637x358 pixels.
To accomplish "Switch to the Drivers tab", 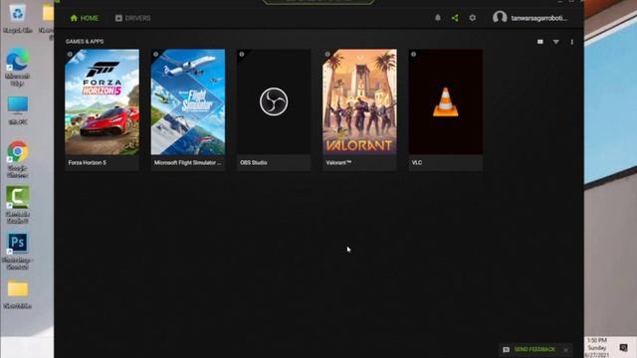I will (x=132, y=18).
